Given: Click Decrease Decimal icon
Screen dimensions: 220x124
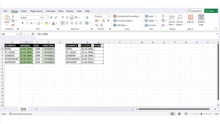Looking at the screenshot, I should pyautogui.click(x=101, y=25).
